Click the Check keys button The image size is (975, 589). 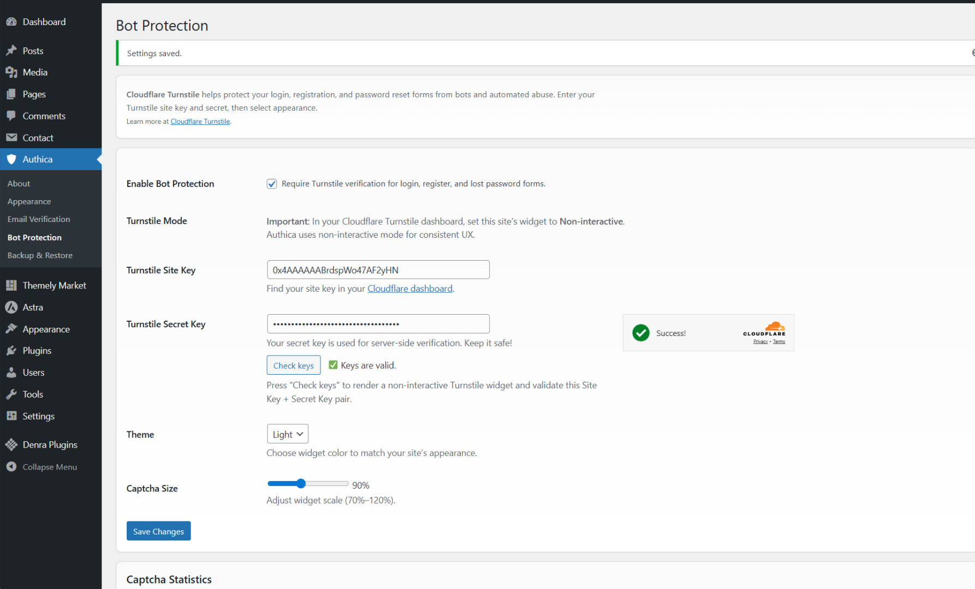(293, 365)
